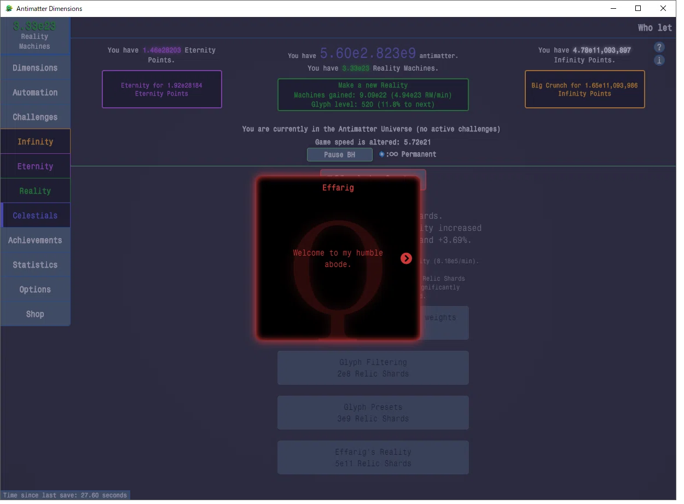Screen dimensions: 684x504
Task: Open the Statistics tab
Action: coord(35,265)
